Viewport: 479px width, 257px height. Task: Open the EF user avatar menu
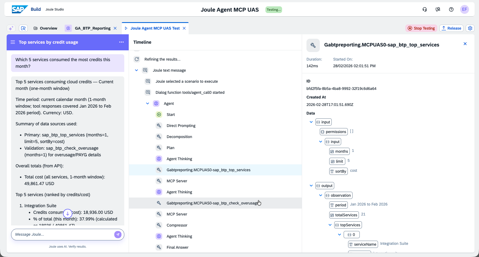[x=465, y=9]
